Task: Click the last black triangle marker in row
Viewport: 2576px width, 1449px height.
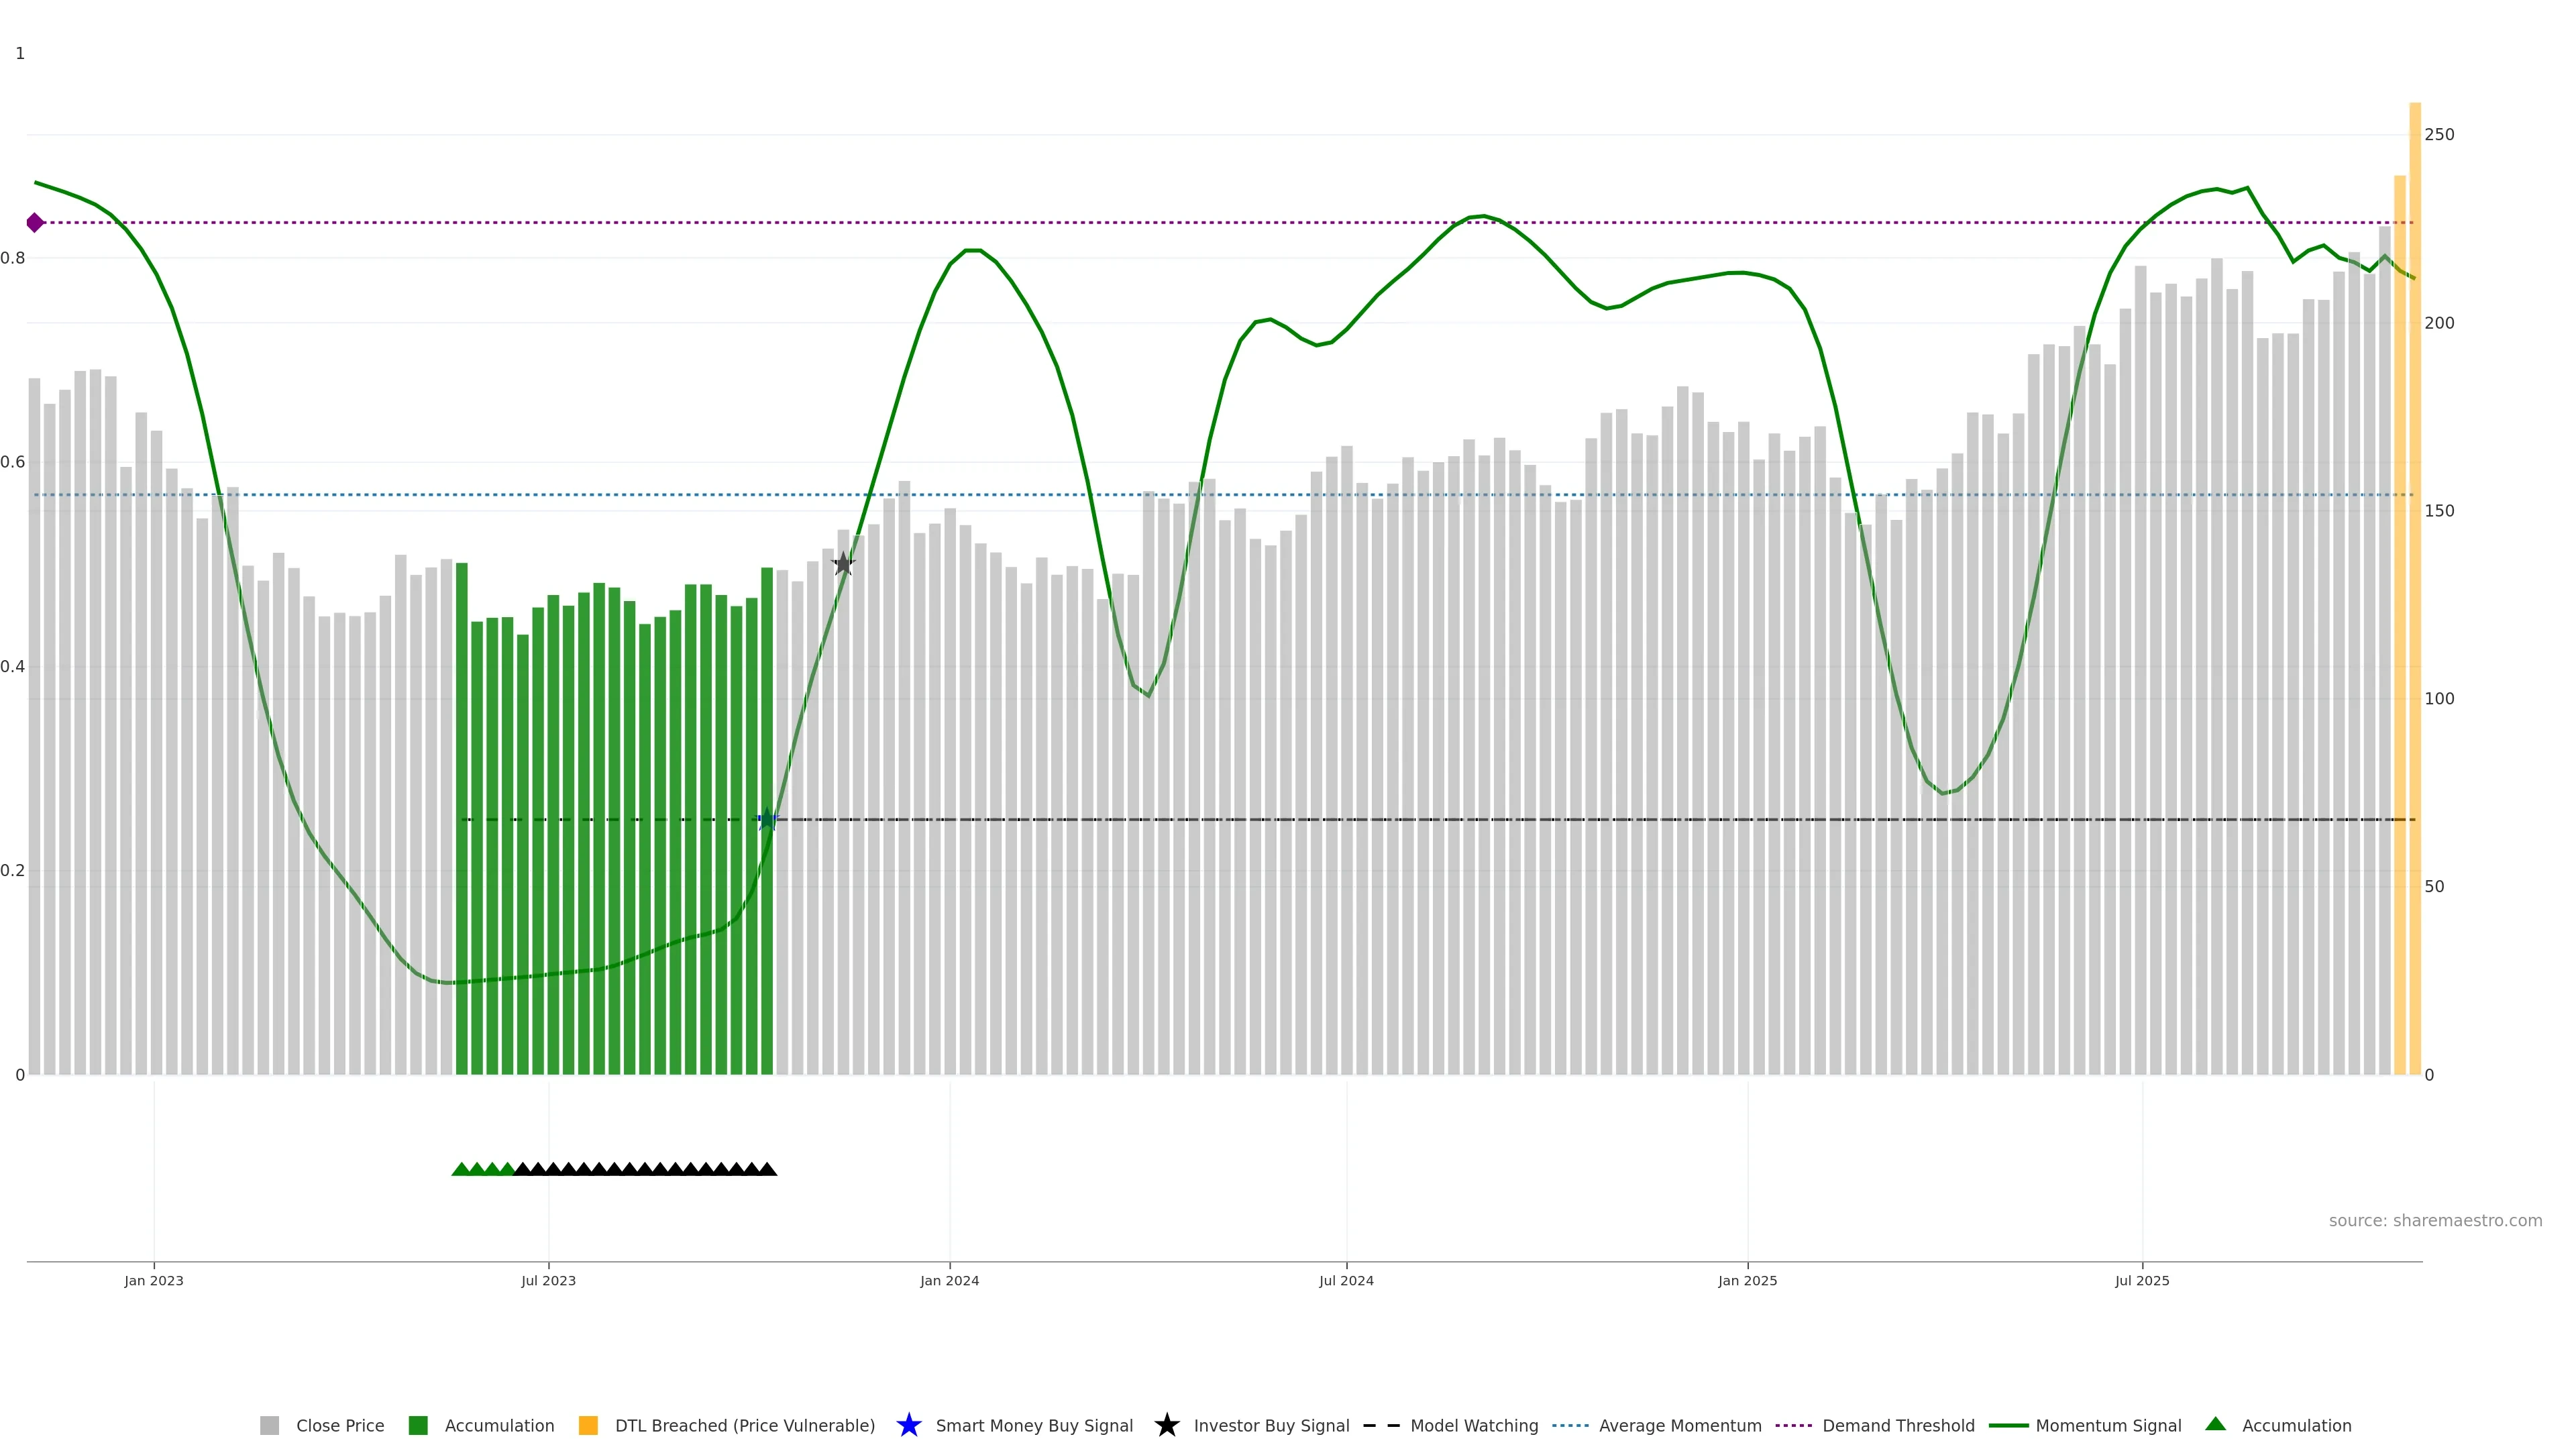Action: (767, 1169)
